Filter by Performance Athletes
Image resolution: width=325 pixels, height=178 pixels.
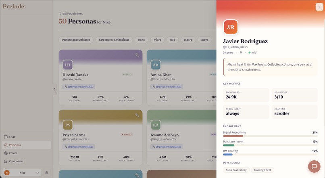pos(76,40)
